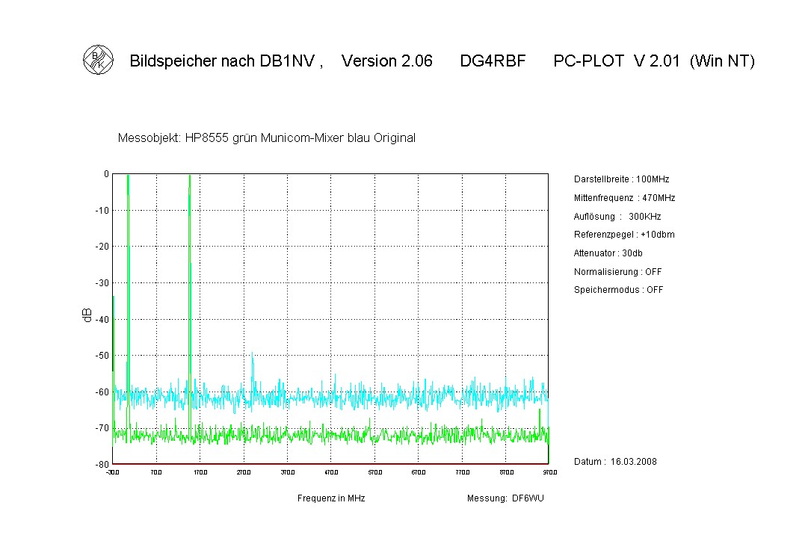
Task: Click the 'Normalisierung : OFF' setting
Action: coord(617,272)
